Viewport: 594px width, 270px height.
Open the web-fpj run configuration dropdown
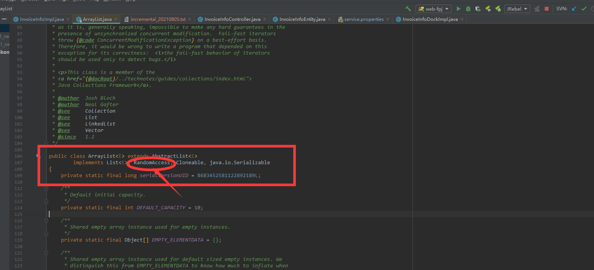tap(433, 9)
